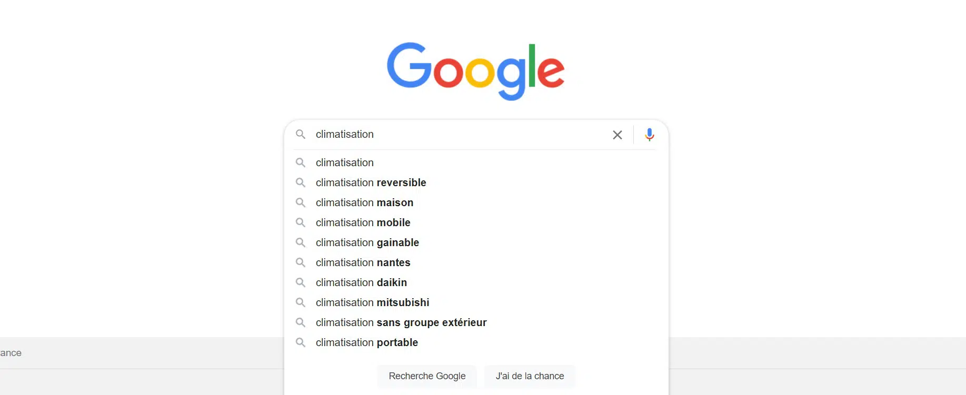
Task: Click the microphone voice search icon
Action: 650,135
